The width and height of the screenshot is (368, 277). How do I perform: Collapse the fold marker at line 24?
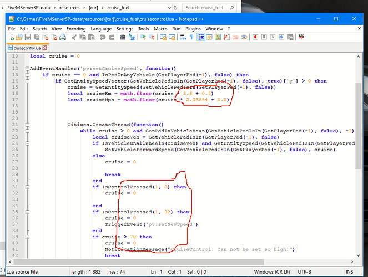coord(27,143)
